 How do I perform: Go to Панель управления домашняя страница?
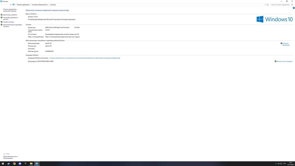point(10,10)
